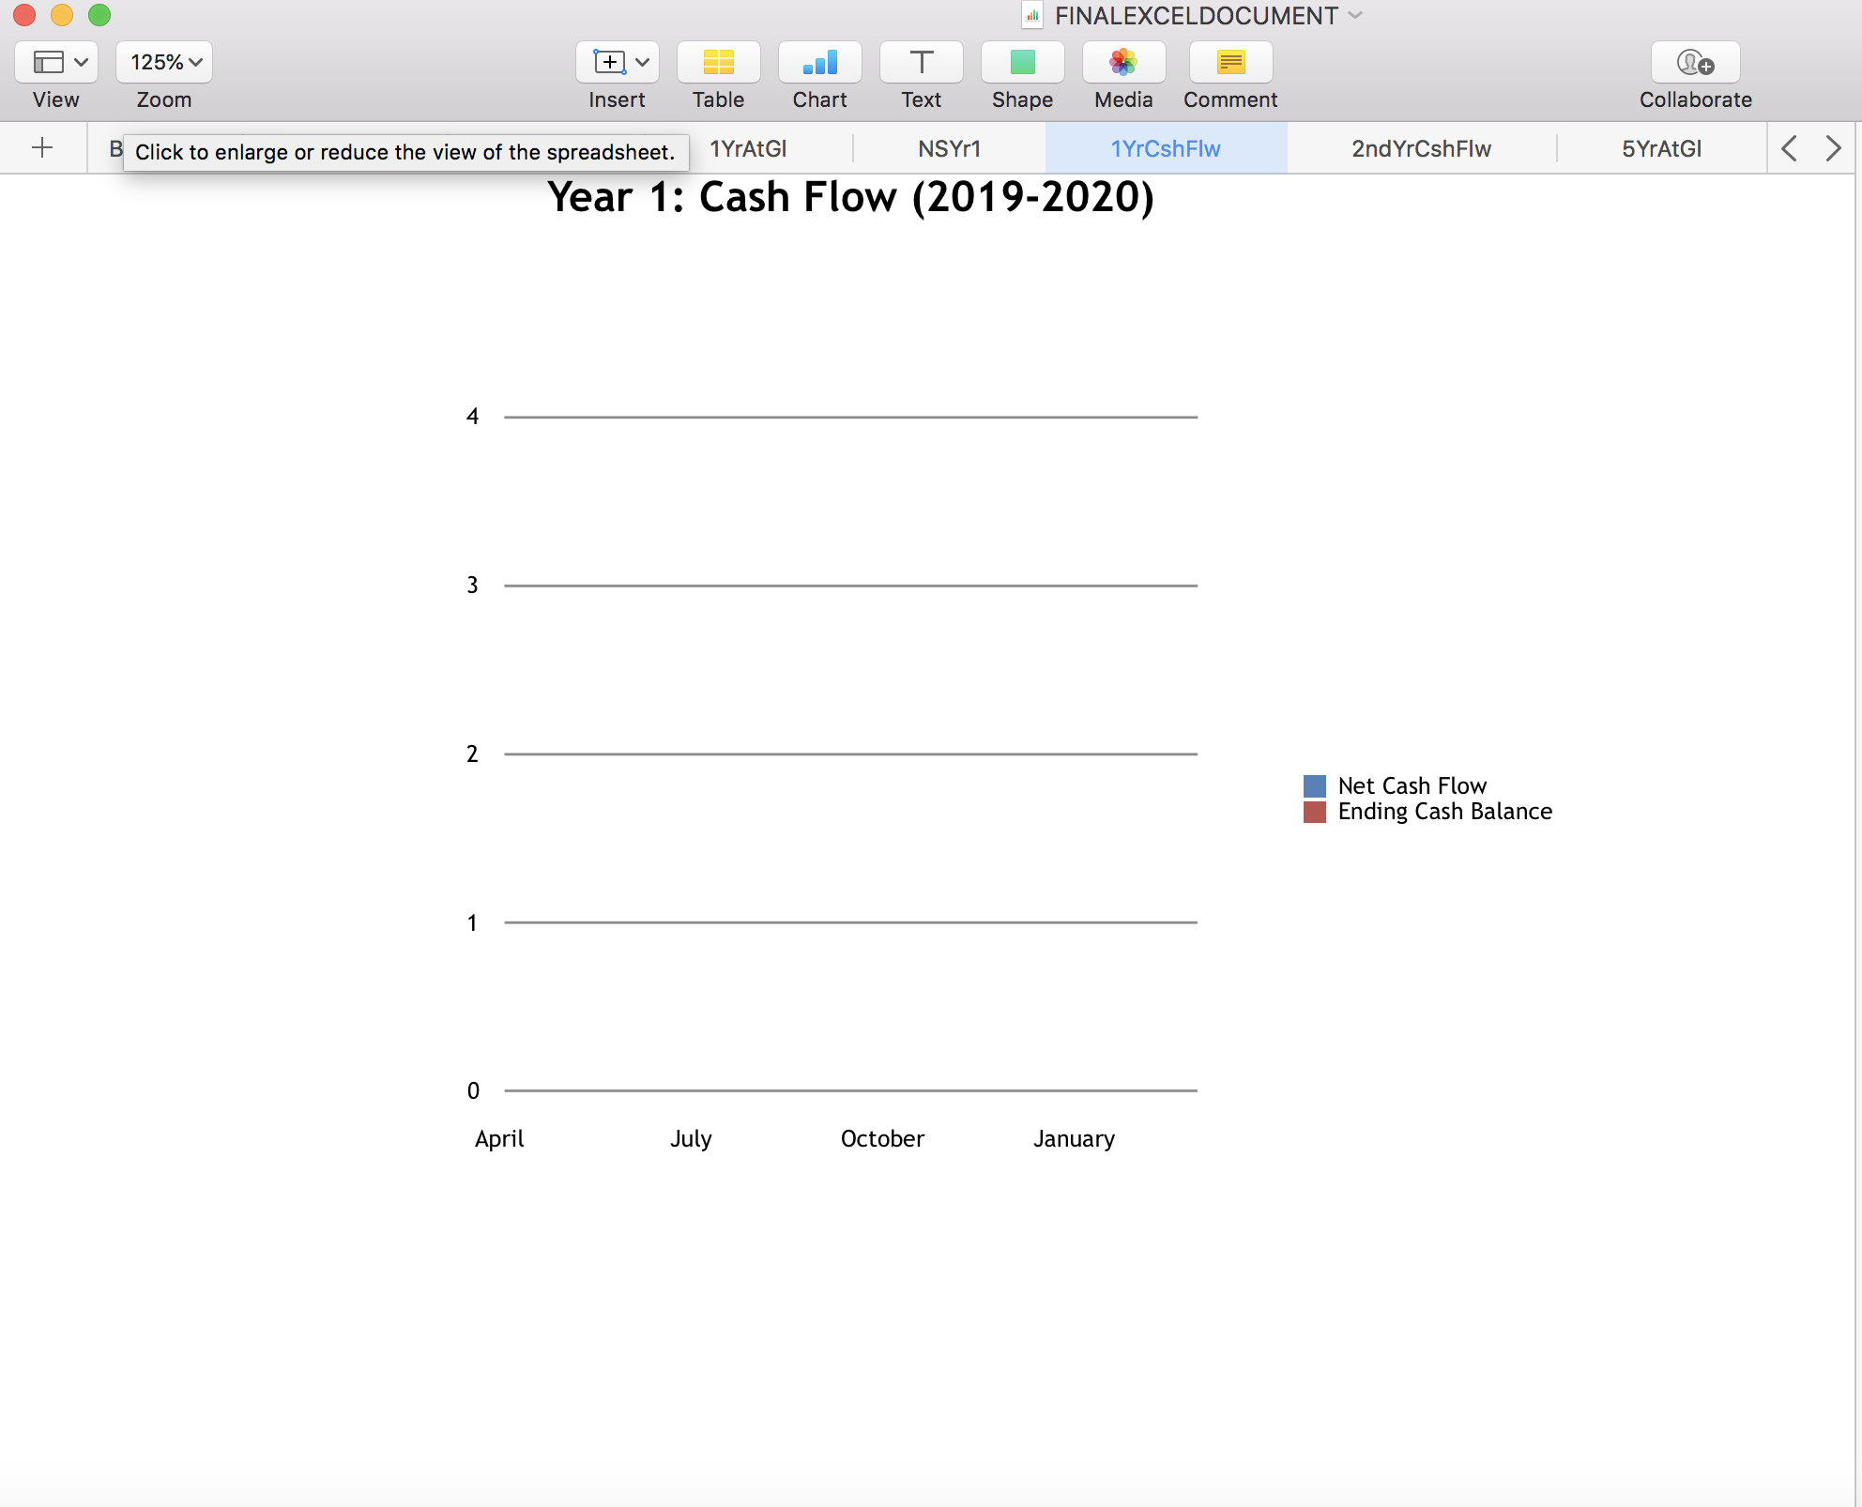1862x1507 pixels.
Task: Select the 1YrCshFlw sheet tab
Action: [1166, 148]
